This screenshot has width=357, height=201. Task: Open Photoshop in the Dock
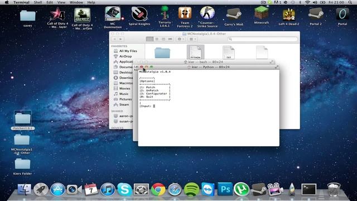pyautogui.click(x=225, y=189)
